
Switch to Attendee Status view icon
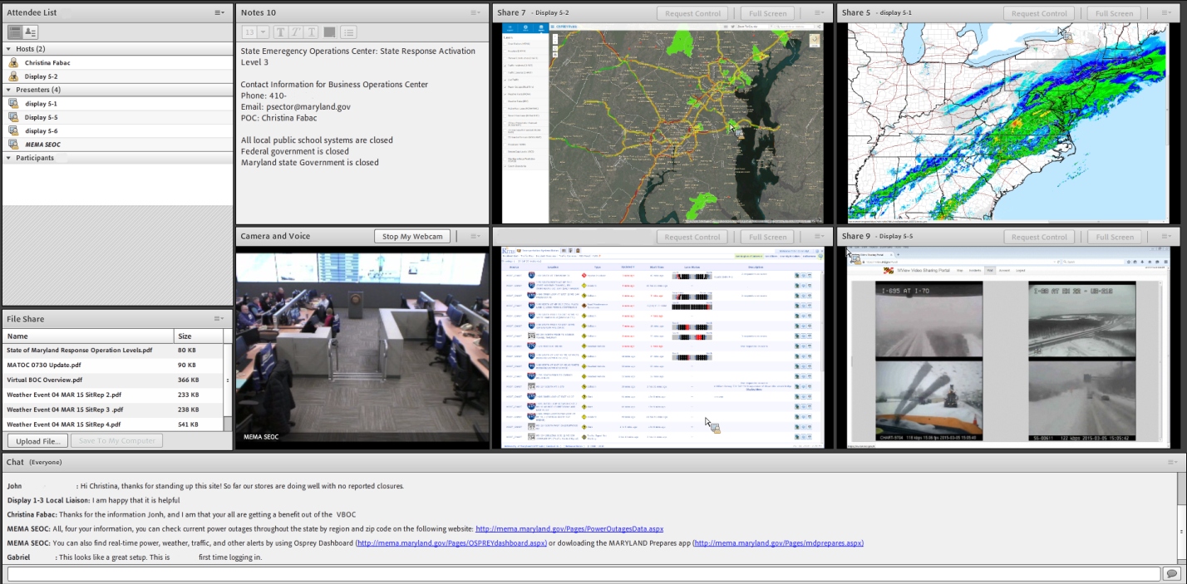click(x=31, y=32)
